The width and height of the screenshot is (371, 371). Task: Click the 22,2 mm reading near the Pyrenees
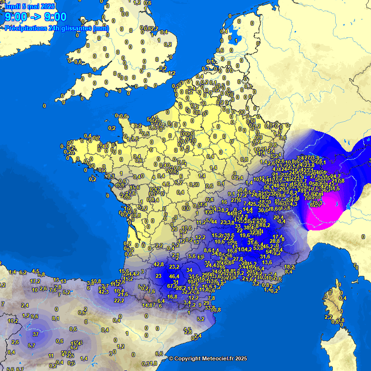pyautogui.click(x=119, y=300)
